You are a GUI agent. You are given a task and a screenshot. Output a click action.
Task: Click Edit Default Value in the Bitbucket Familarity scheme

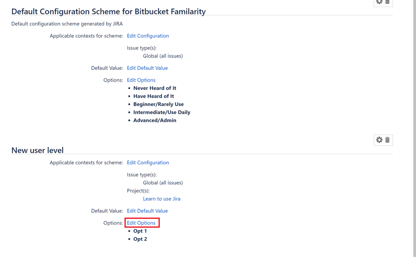[147, 68]
